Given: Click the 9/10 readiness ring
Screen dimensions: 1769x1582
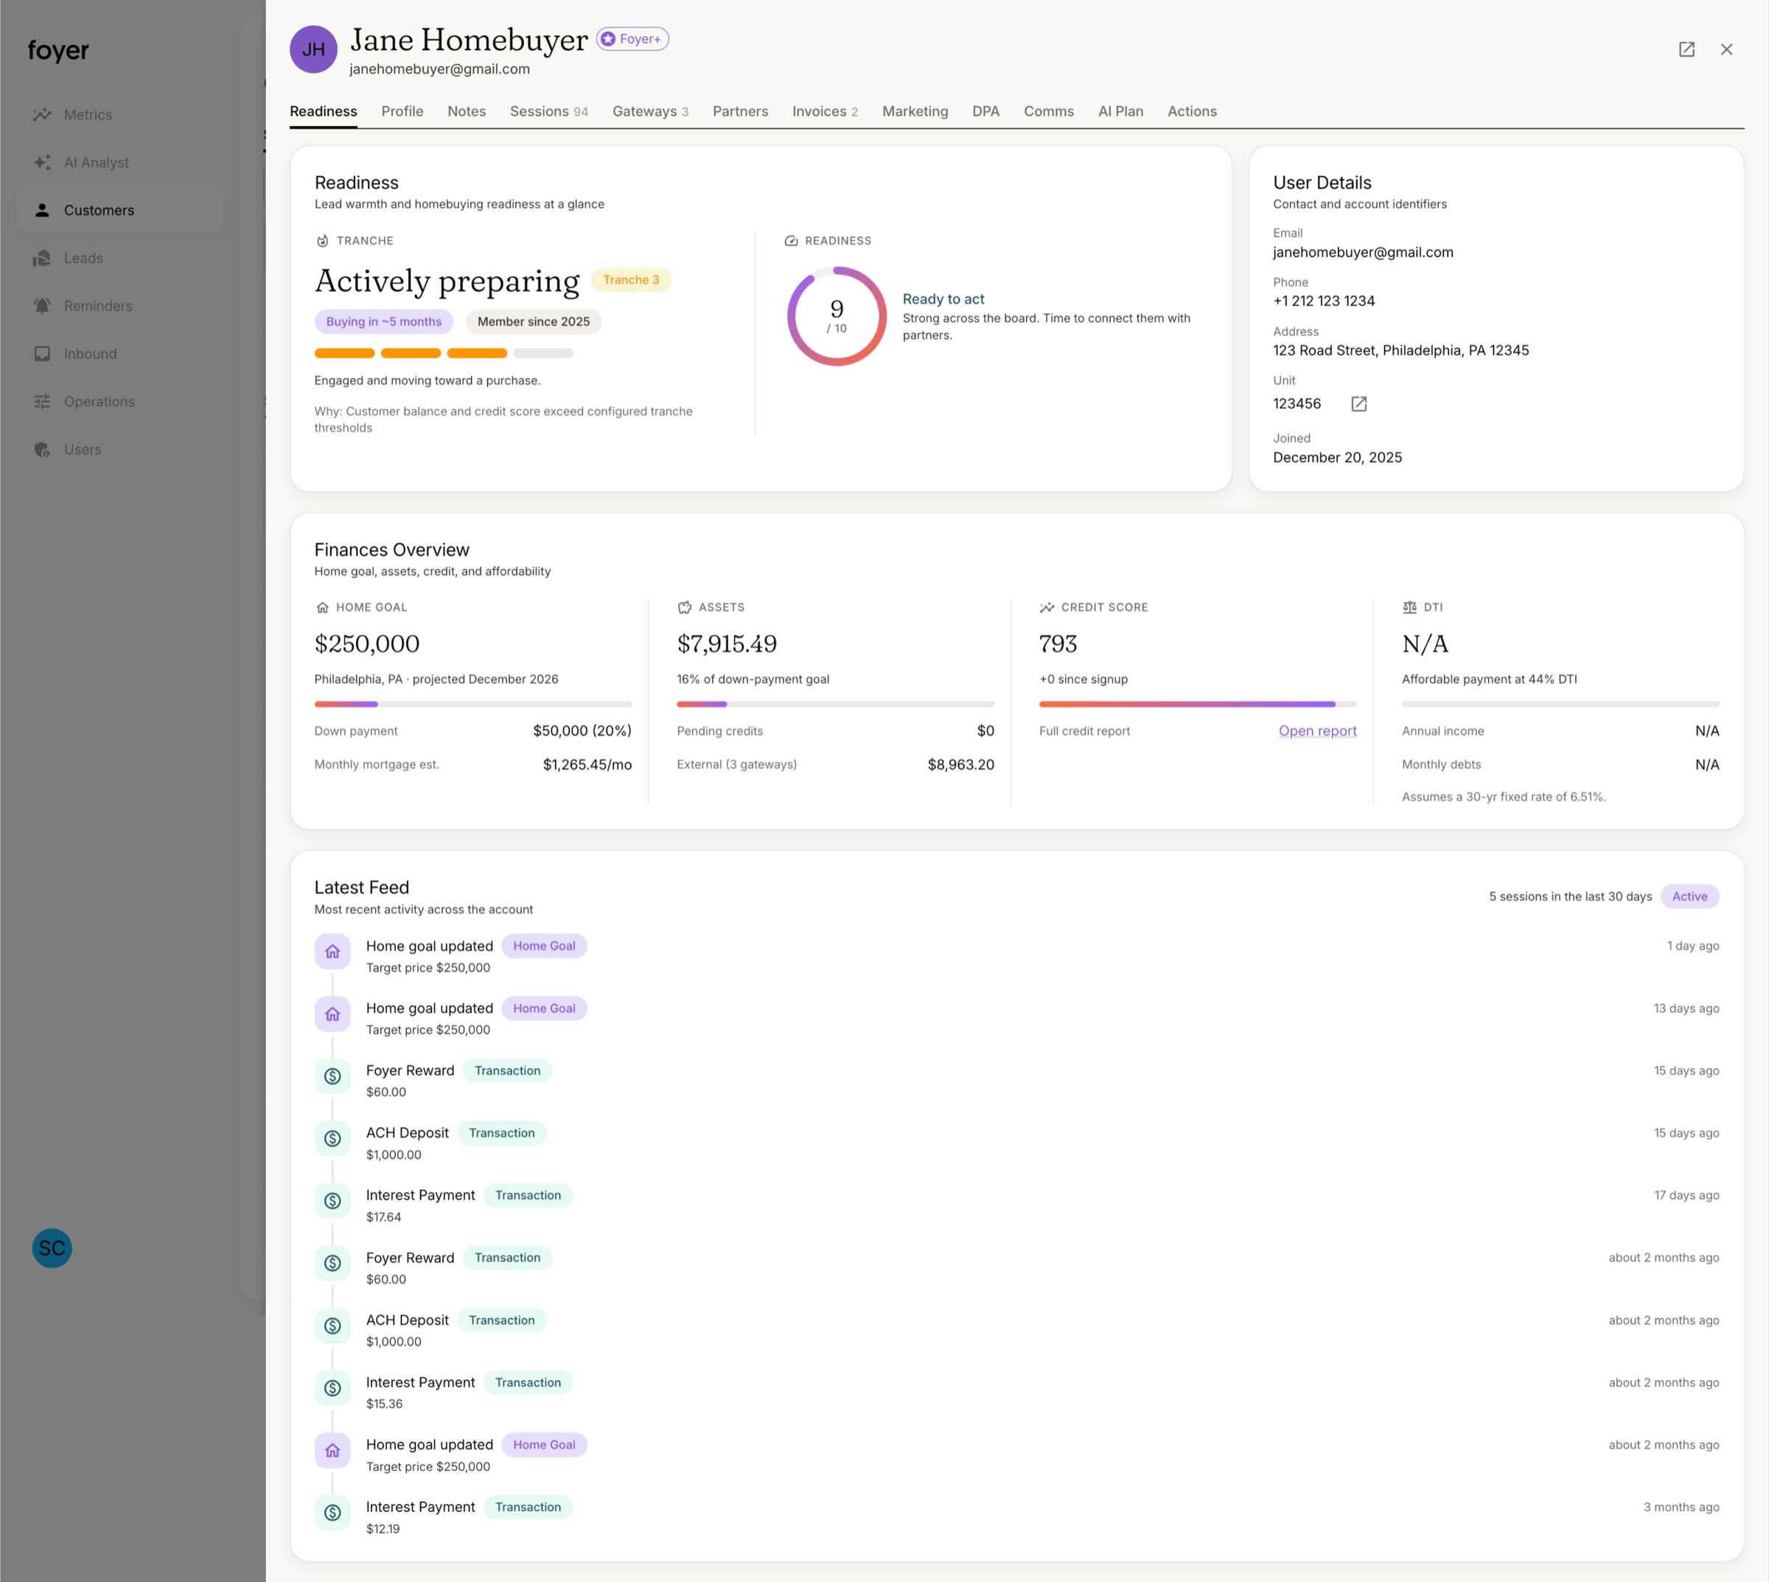Looking at the screenshot, I should click(x=837, y=316).
